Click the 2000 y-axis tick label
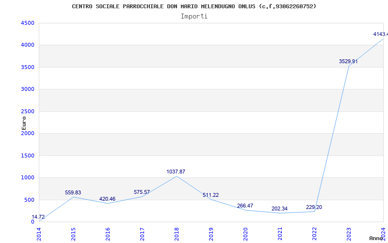Screen dimensions: 388x243 28,133
